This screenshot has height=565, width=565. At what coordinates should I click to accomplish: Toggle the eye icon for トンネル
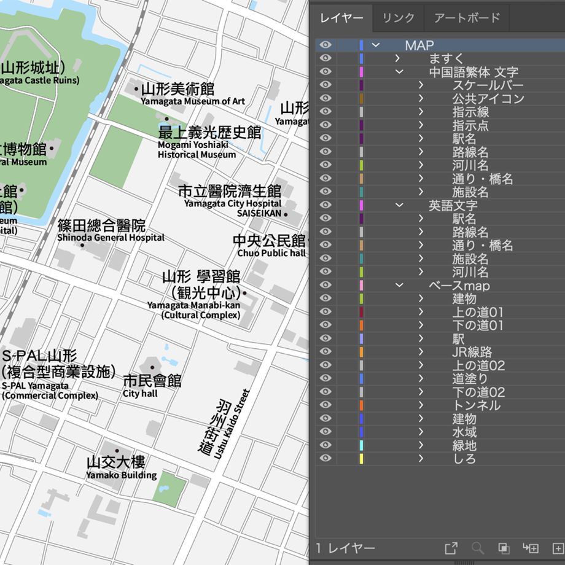coord(325,405)
